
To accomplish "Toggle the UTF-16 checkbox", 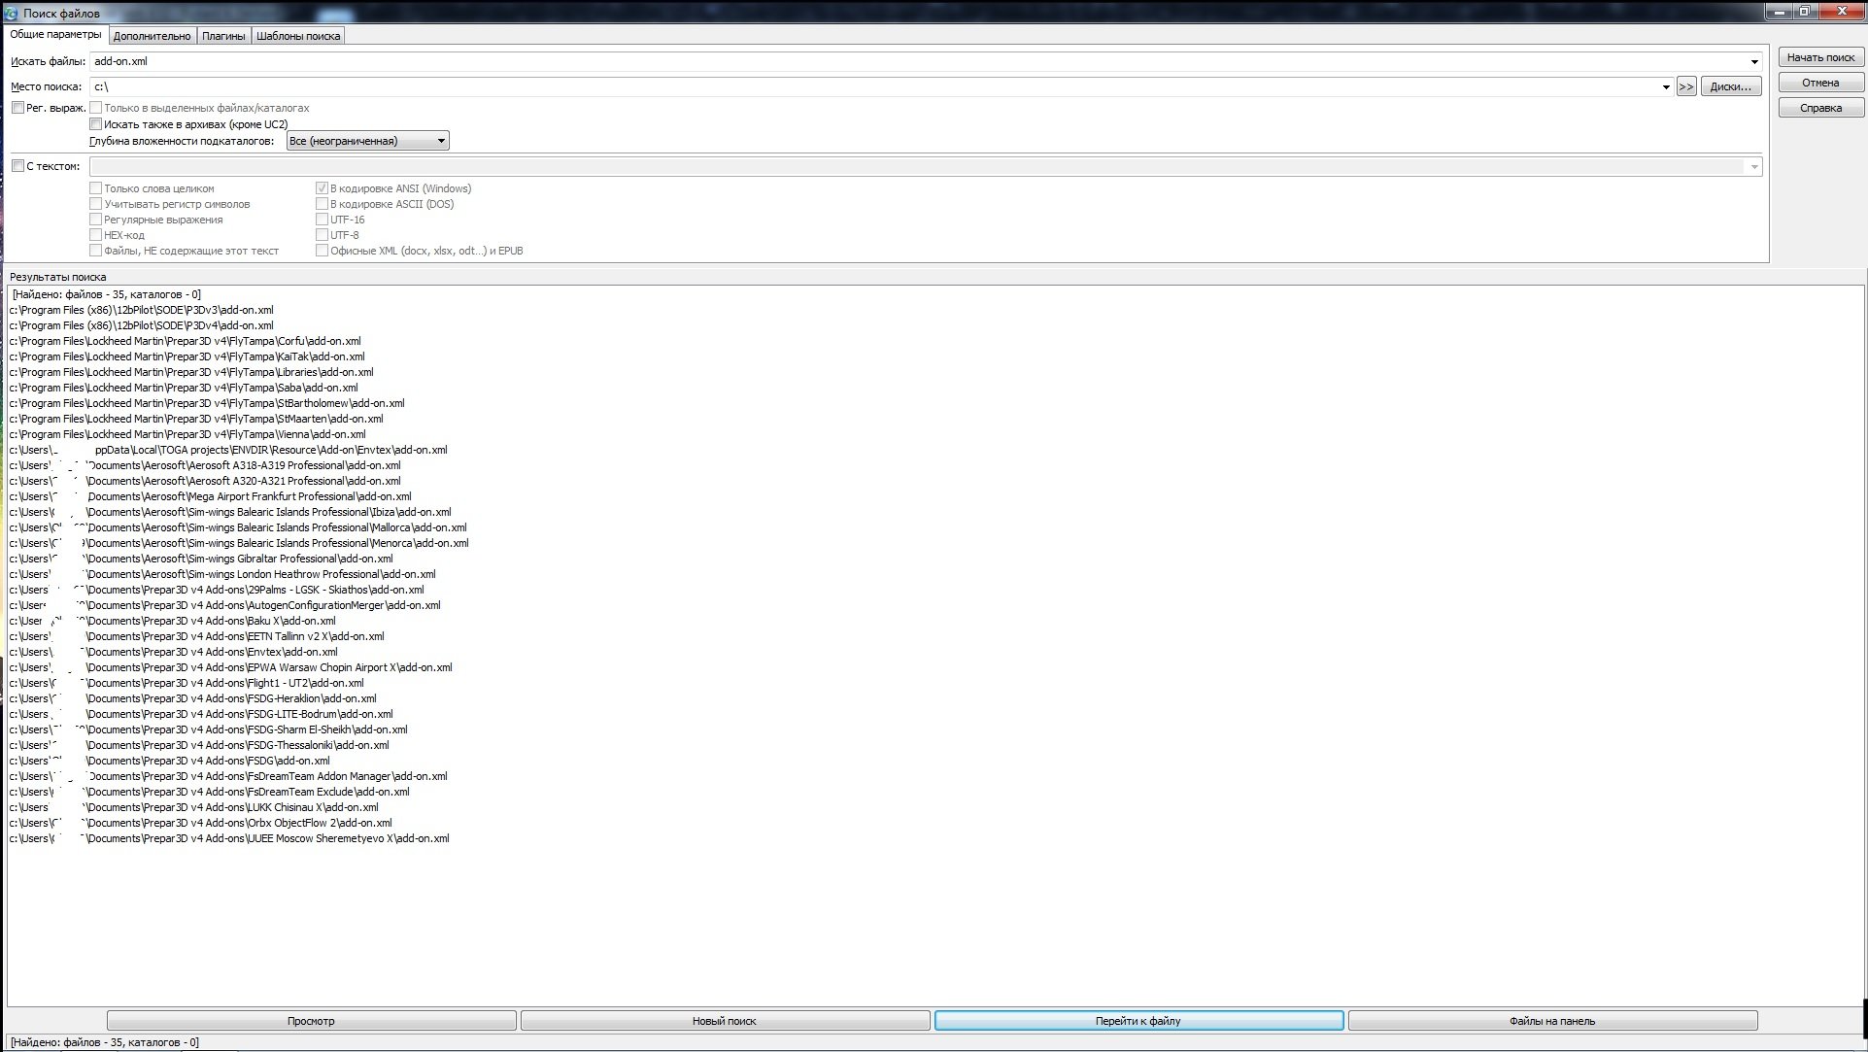I will click(x=322, y=220).
